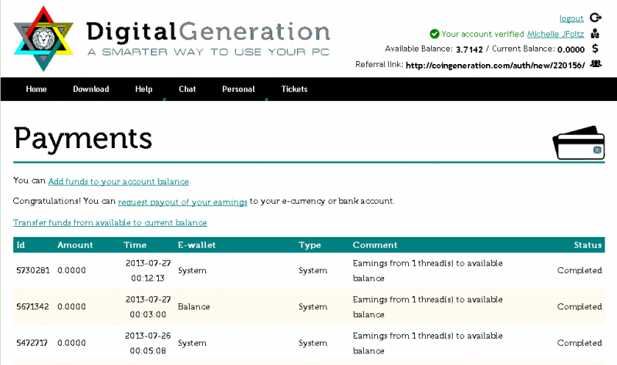Viewport: 617px width, 365px height.
Task: Open the Home menu item
Action: [36, 90]
